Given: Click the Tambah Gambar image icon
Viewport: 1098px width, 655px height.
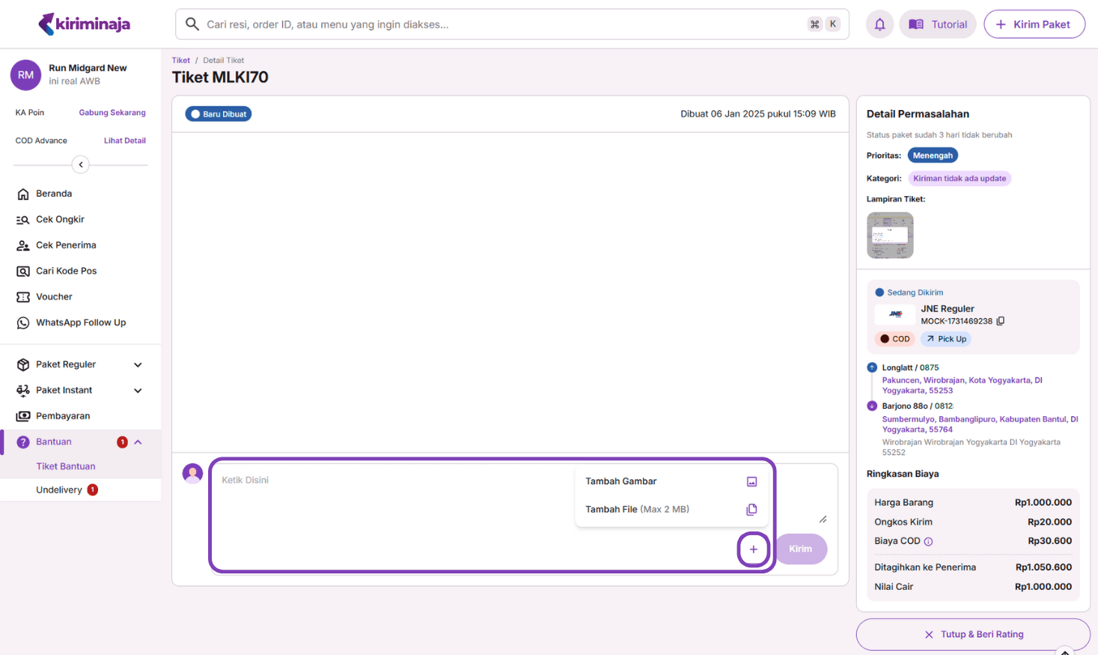Looking at the screenshot, I should click(751, 482).
